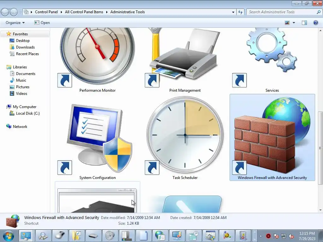The height and width of the screenshot is (242, 323).
Task: Open Local Disk (C:) in navigation pane
Action: point(28,113)
